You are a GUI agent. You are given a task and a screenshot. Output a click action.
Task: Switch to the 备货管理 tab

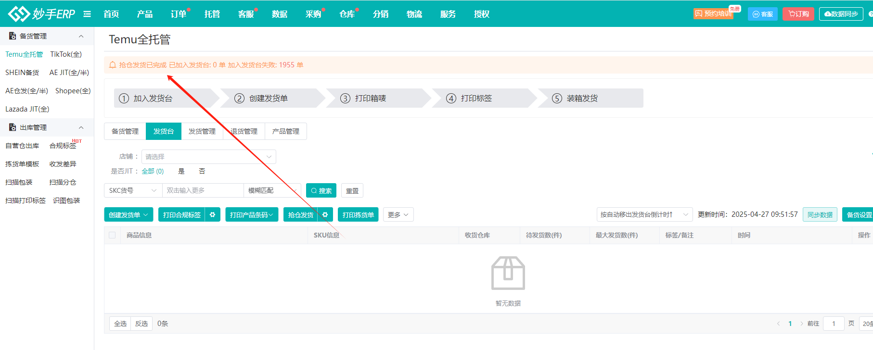(125, 131)
